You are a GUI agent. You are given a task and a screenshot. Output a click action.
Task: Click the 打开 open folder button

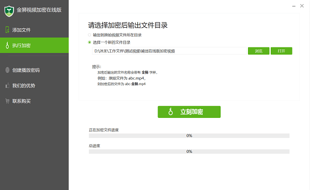coord(282,51)
